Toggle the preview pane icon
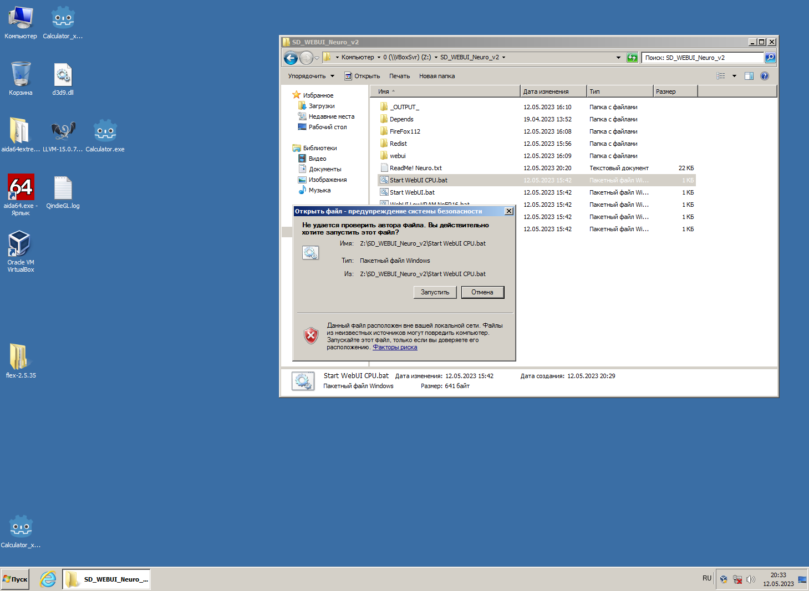 click(749, 76)
